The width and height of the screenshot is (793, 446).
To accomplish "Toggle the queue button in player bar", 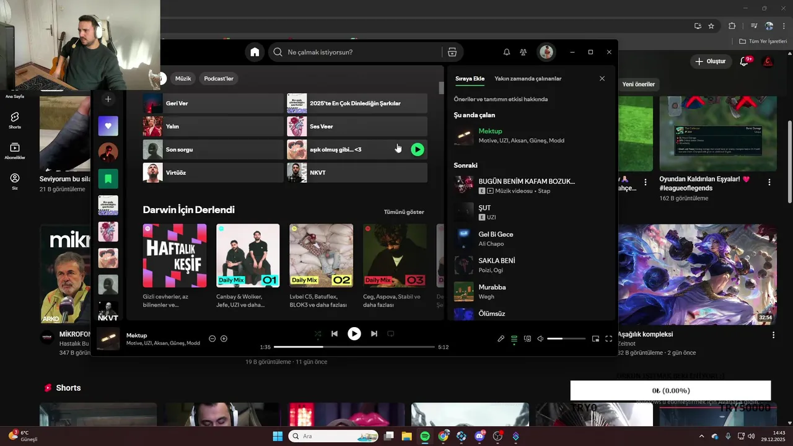I will click(514, 339).
